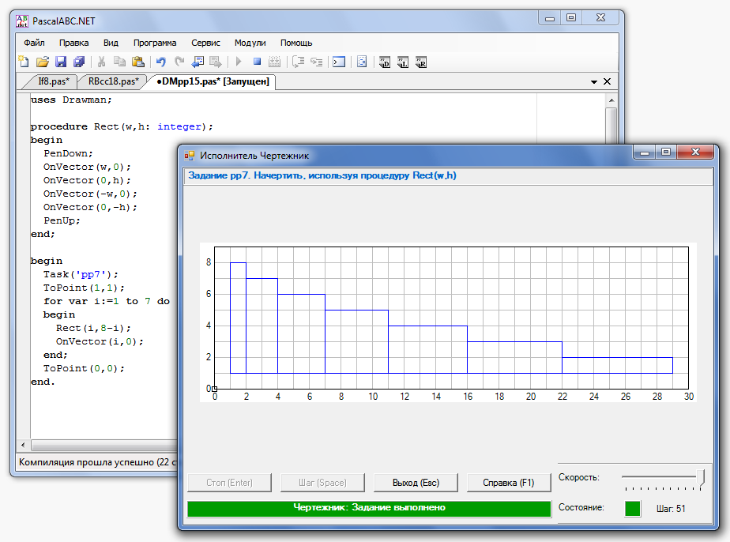Image resolution: width=730 pixels, height=542 pixels.
Task: Open a file with the folder icon
Action: click(x=43, y=62)
